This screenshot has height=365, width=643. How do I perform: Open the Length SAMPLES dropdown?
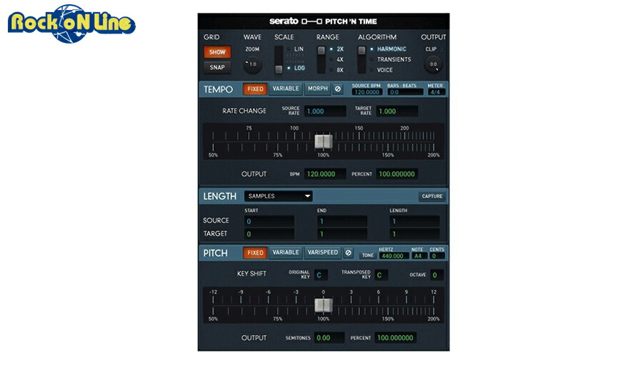279,196
